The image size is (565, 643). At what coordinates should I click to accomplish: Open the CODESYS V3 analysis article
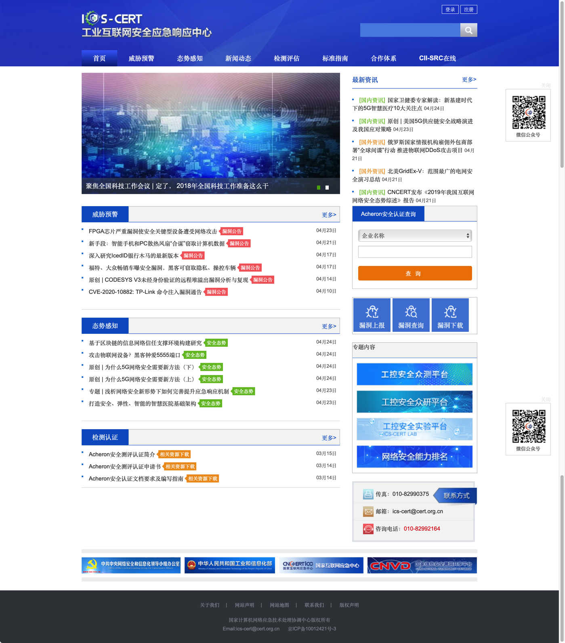[x=168, y=280]
